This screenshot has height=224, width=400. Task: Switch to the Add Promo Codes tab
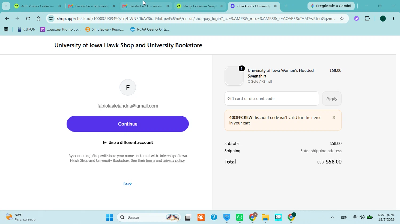point(38,6)
